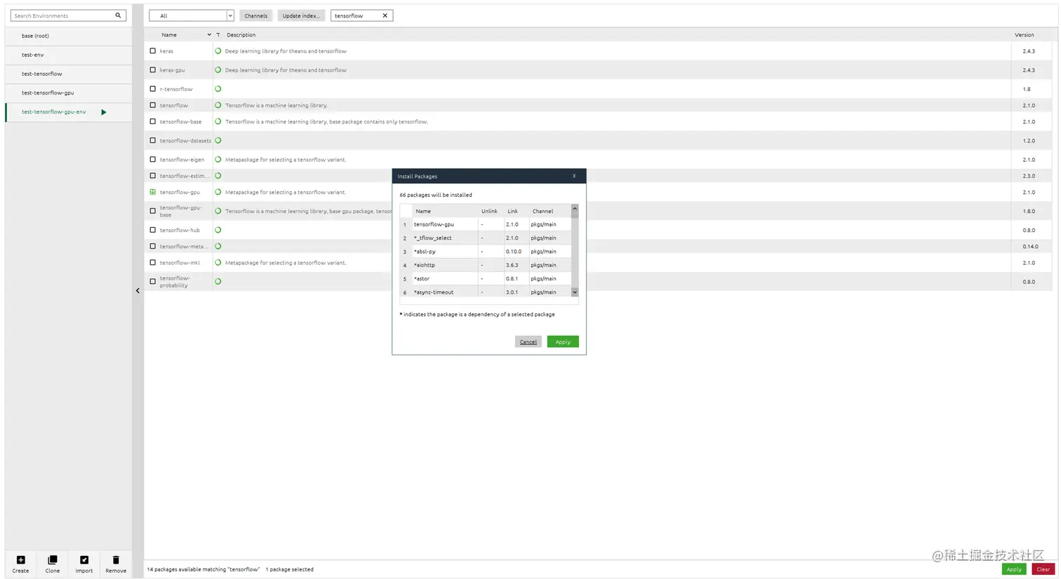Viewport: 1061px width, 579px height.
Task: Click the status circle for tensorflow-hub
Action: (218, 230)
